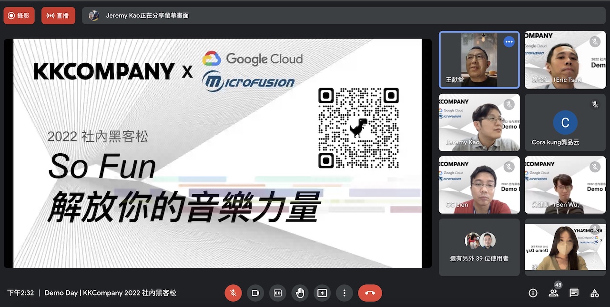Open the activities icon
Screen dimensions: 610x307
[x=594, y=293]
